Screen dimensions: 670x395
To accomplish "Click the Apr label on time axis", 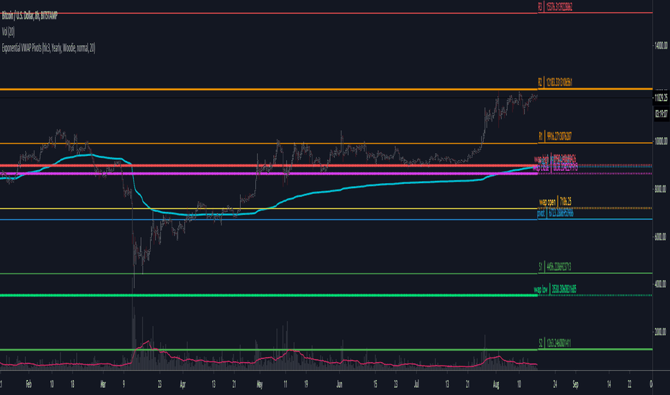I will coord(183,384).
